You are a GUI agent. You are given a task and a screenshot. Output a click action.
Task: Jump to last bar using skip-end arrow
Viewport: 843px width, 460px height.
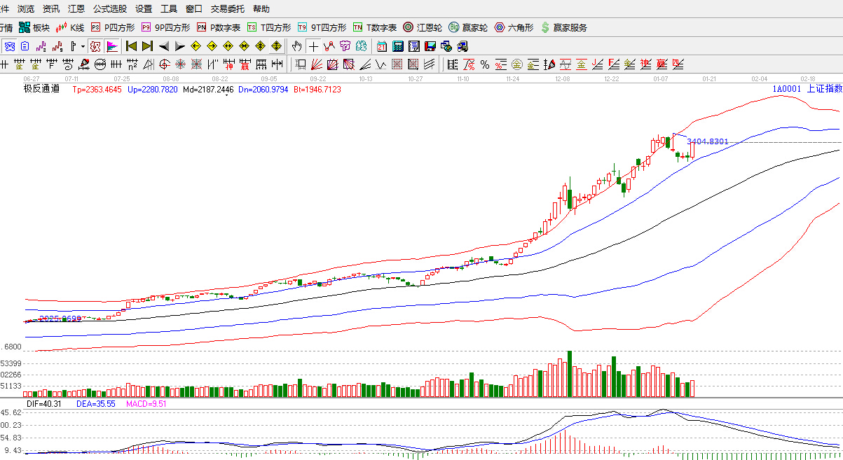tap(147, 47)
